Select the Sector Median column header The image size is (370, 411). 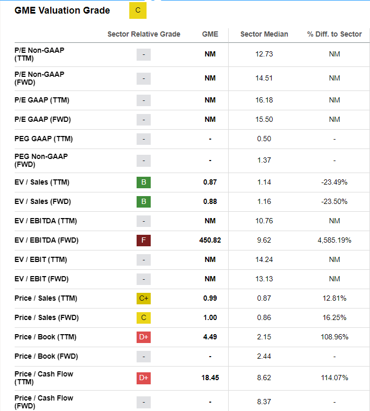point(264,35)
